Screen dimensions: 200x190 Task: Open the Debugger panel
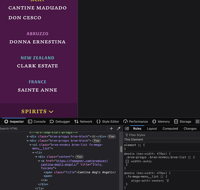click(x=60, y=122)
